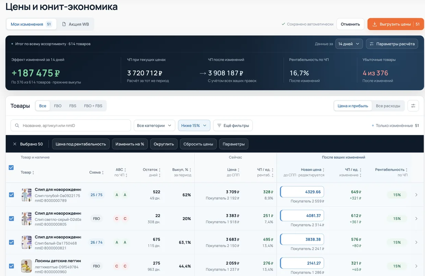Click Изменить на % button
Screen dimensions: 425x276
[130, 144]
